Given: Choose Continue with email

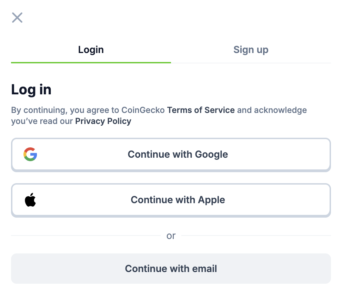Looking at the screenshot, I should click(x=171, y=269).
